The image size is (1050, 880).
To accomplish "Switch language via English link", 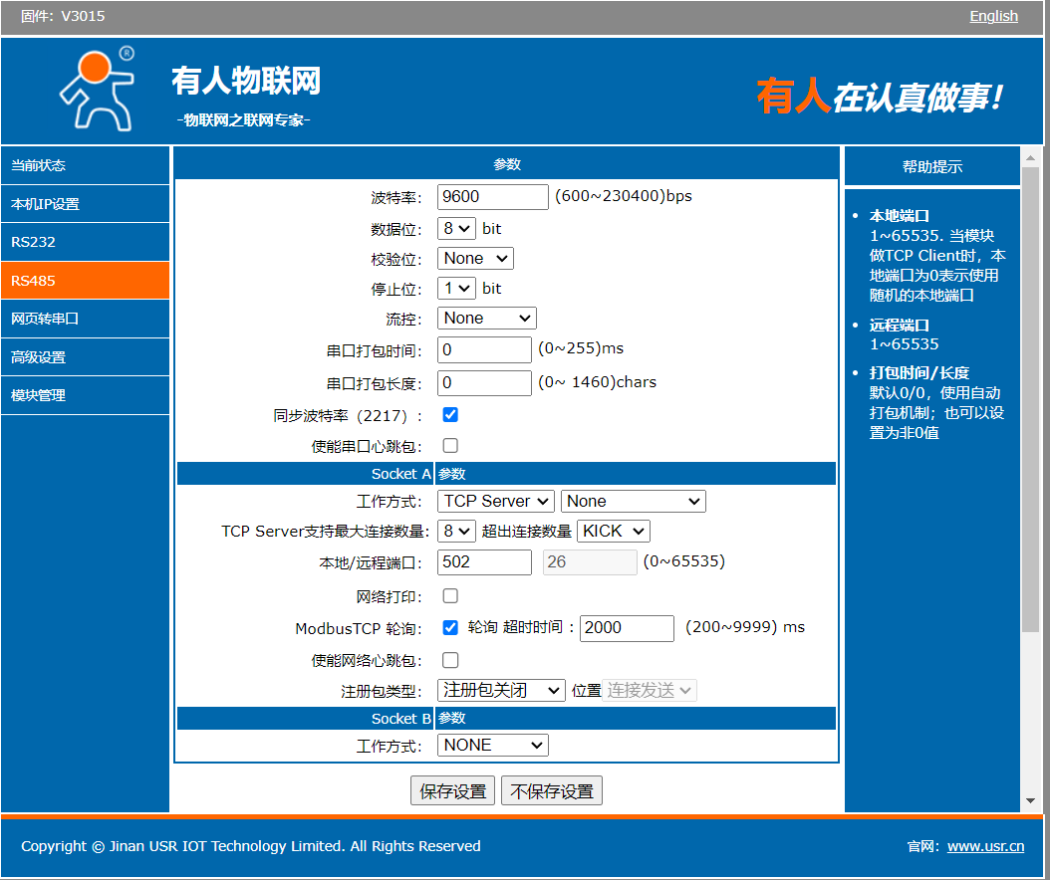I will (993, 16).
